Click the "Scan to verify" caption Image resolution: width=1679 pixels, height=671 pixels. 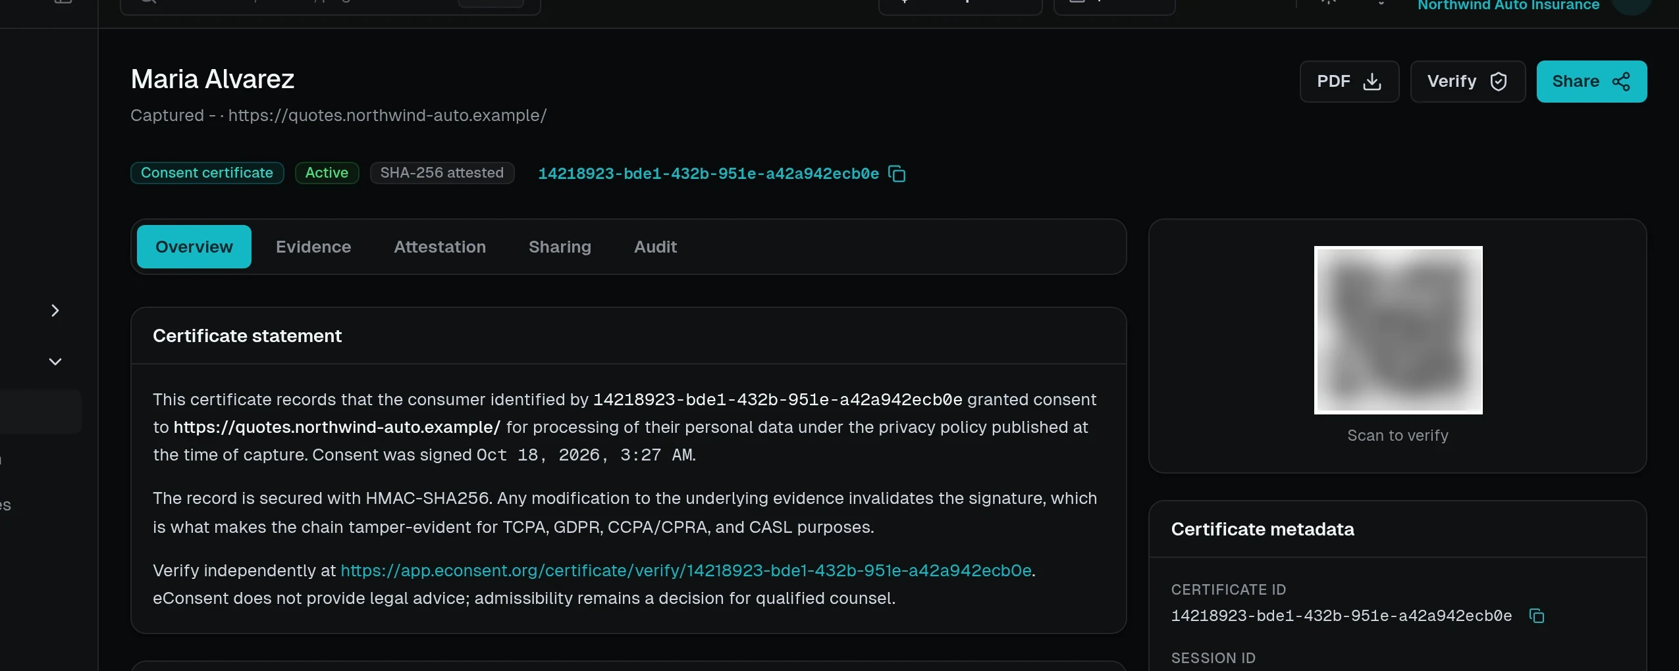(x=1398, y=435)
